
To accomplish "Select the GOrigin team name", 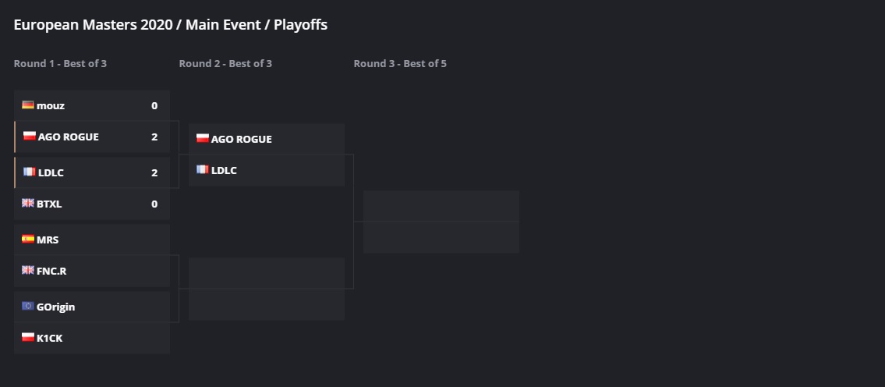I will (56, 307).
